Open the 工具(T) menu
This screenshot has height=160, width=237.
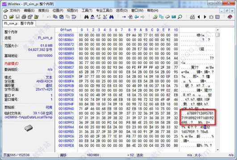tap(87, 11)
